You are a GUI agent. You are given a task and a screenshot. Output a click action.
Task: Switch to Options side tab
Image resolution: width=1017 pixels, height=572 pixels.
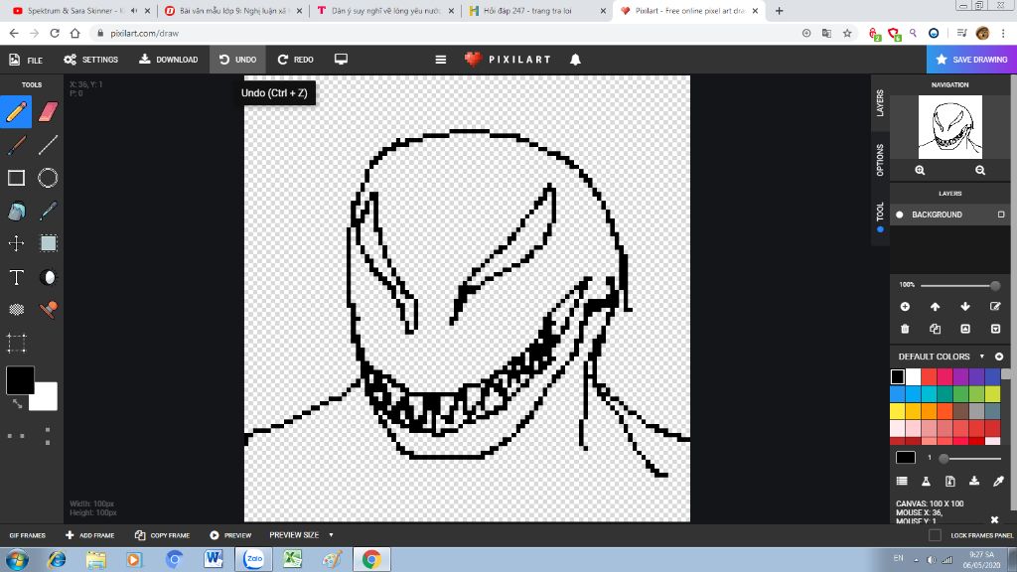pyautogui.click(x=880, y=160)
